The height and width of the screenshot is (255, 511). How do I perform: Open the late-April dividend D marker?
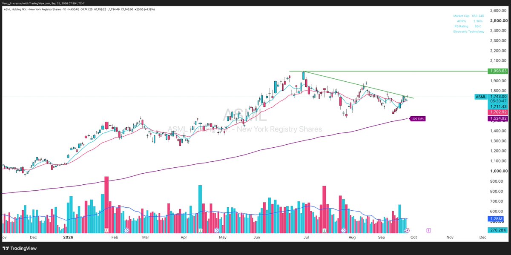[x=217, y=230]
